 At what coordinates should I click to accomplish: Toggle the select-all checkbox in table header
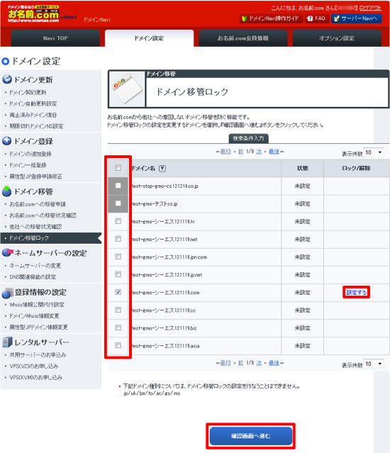118,168
